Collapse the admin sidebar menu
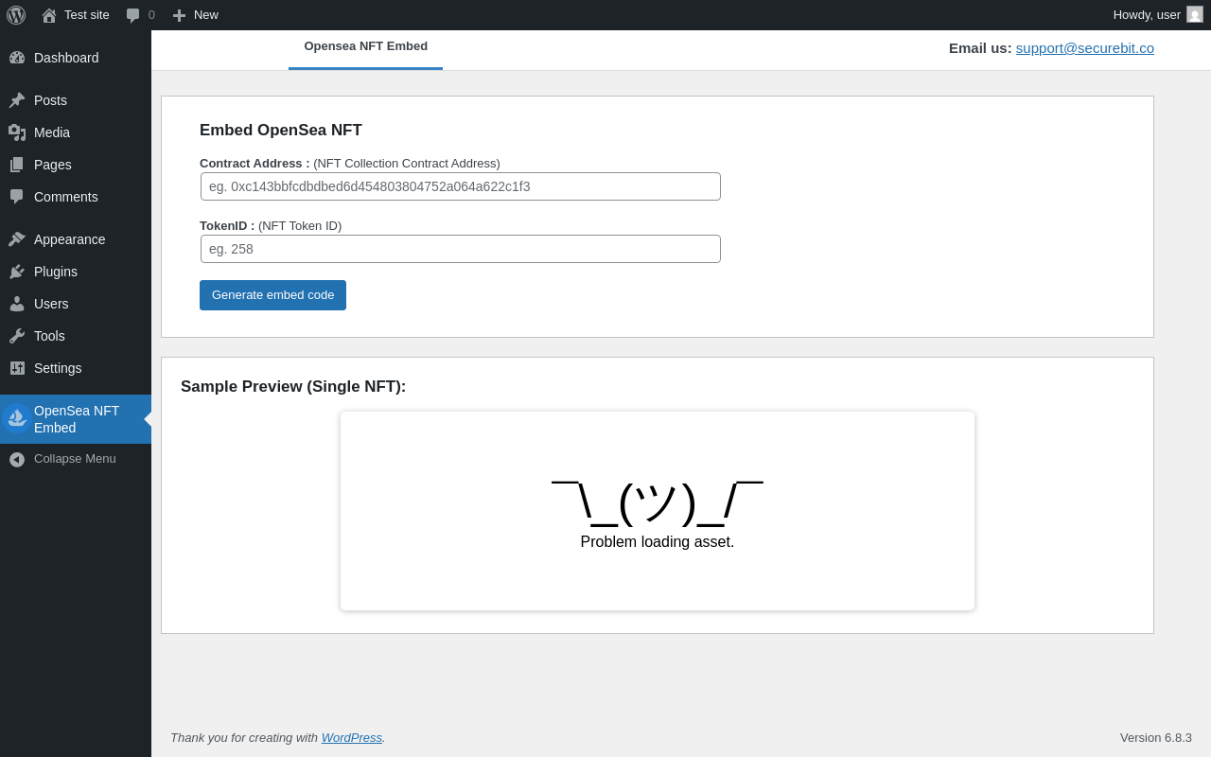The width and height of the screenshot is (1211, 757). pyautogui.click(x=76, y=459)
